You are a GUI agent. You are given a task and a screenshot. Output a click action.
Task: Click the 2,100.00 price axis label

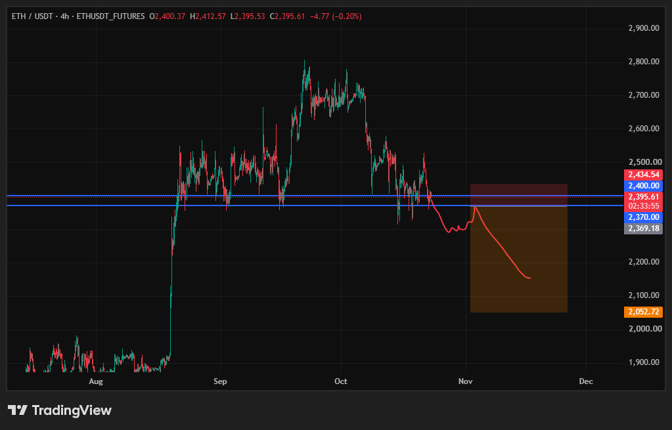click(x=643, y=295)
